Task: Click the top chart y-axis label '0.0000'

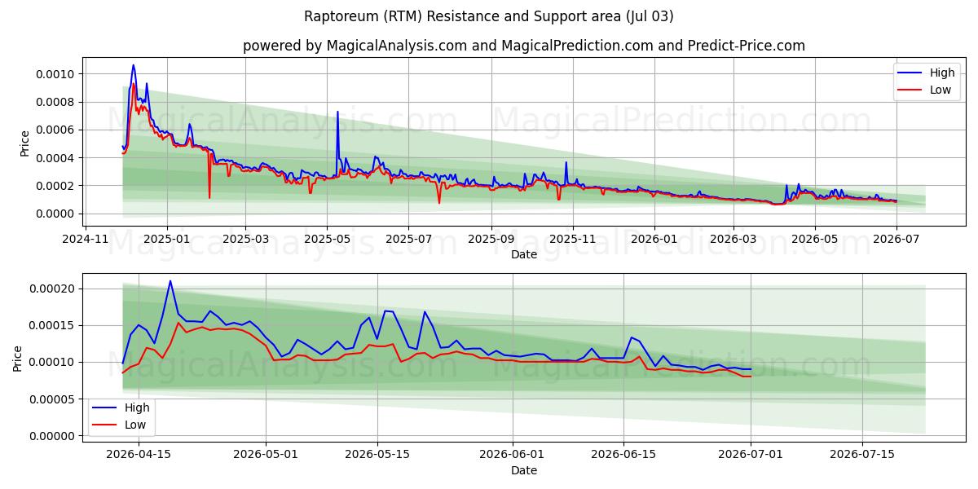Action: point(55,214)
